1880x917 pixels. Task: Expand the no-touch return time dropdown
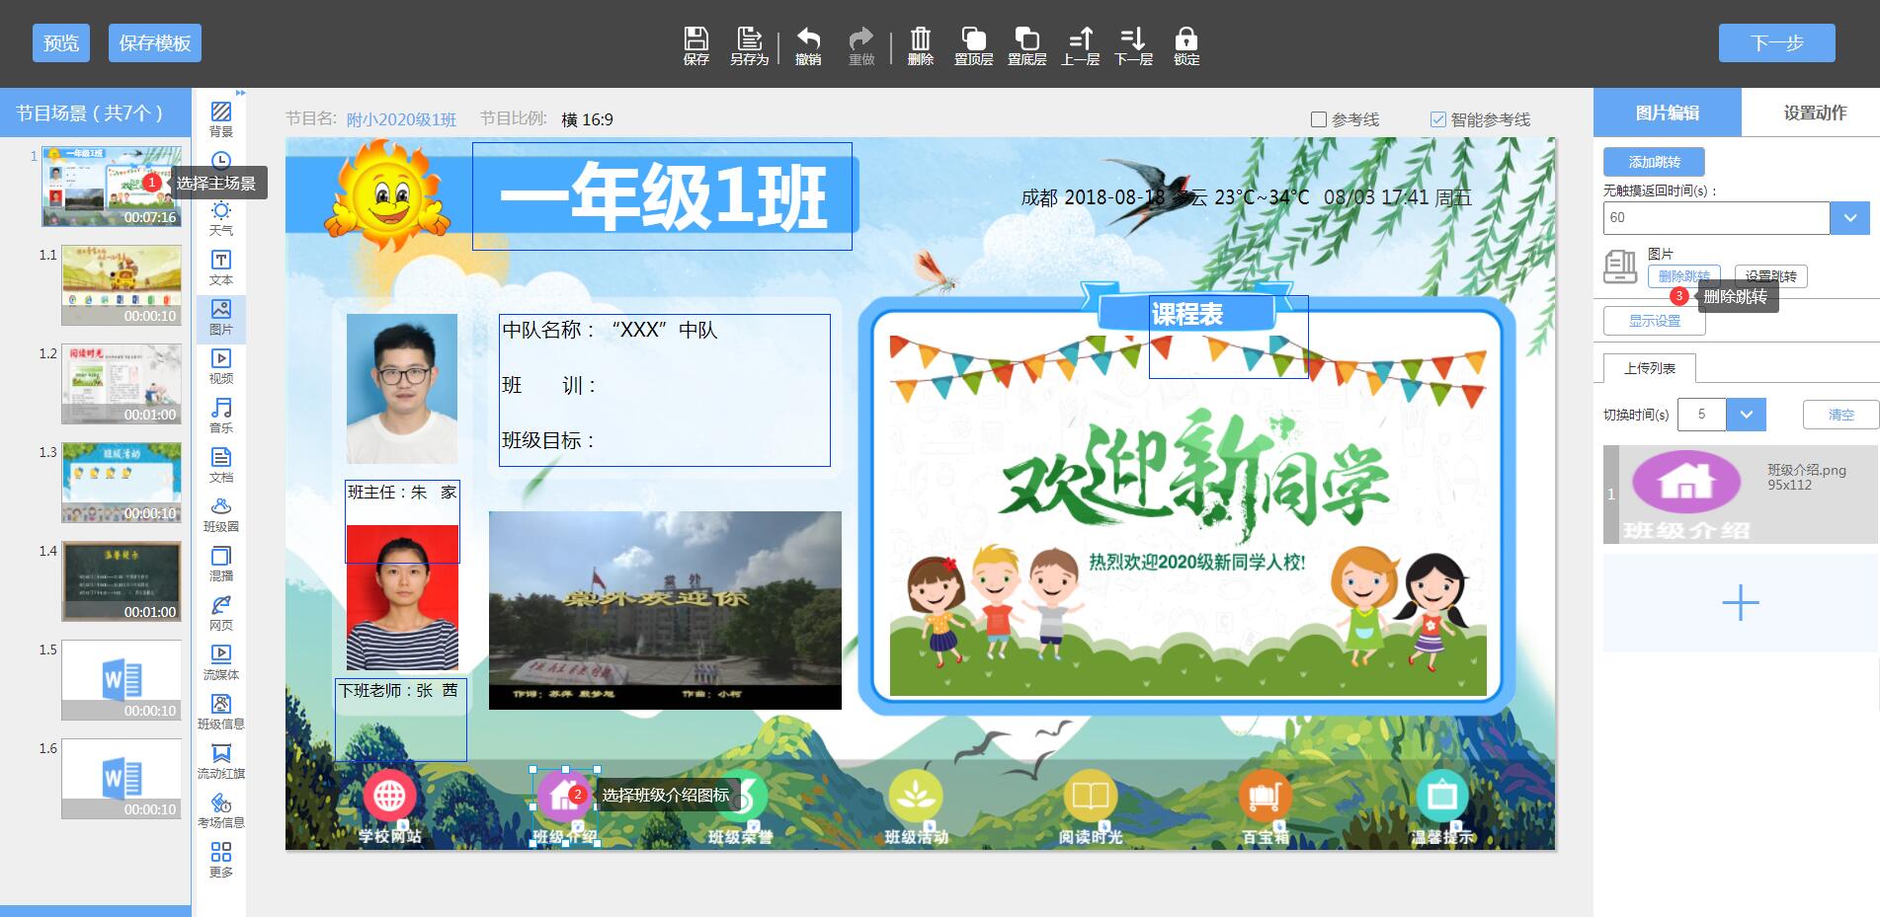[1849, 218]
